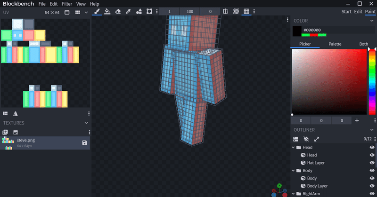The width and height of the screenshot is (377, 197).
Task: Select the Paint Bucket fill tool
Action: coord(107,11)
